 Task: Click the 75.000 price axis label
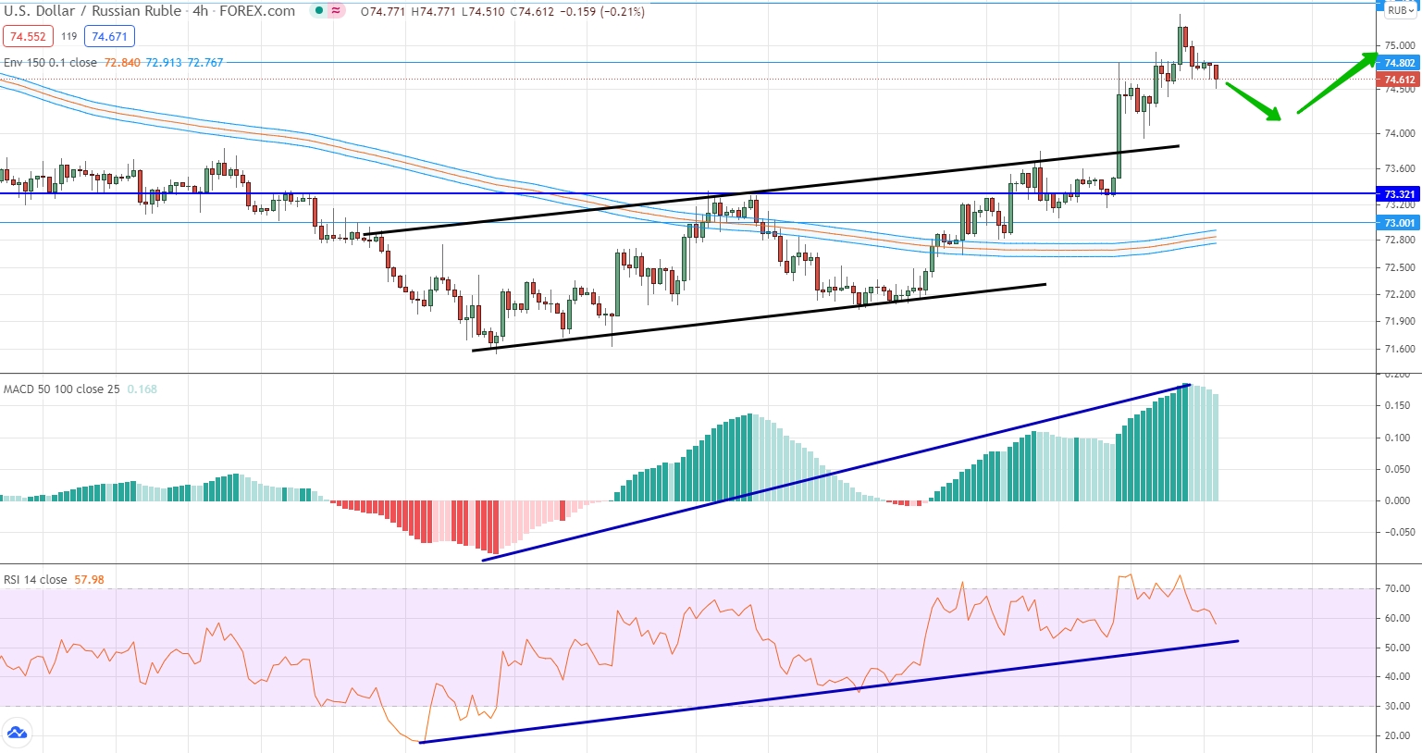(x=1400, y=45)
